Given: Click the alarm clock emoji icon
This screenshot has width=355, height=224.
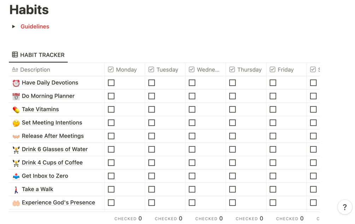Looking at the screenshot, I should pyautogui.click(x=16, y=83).
